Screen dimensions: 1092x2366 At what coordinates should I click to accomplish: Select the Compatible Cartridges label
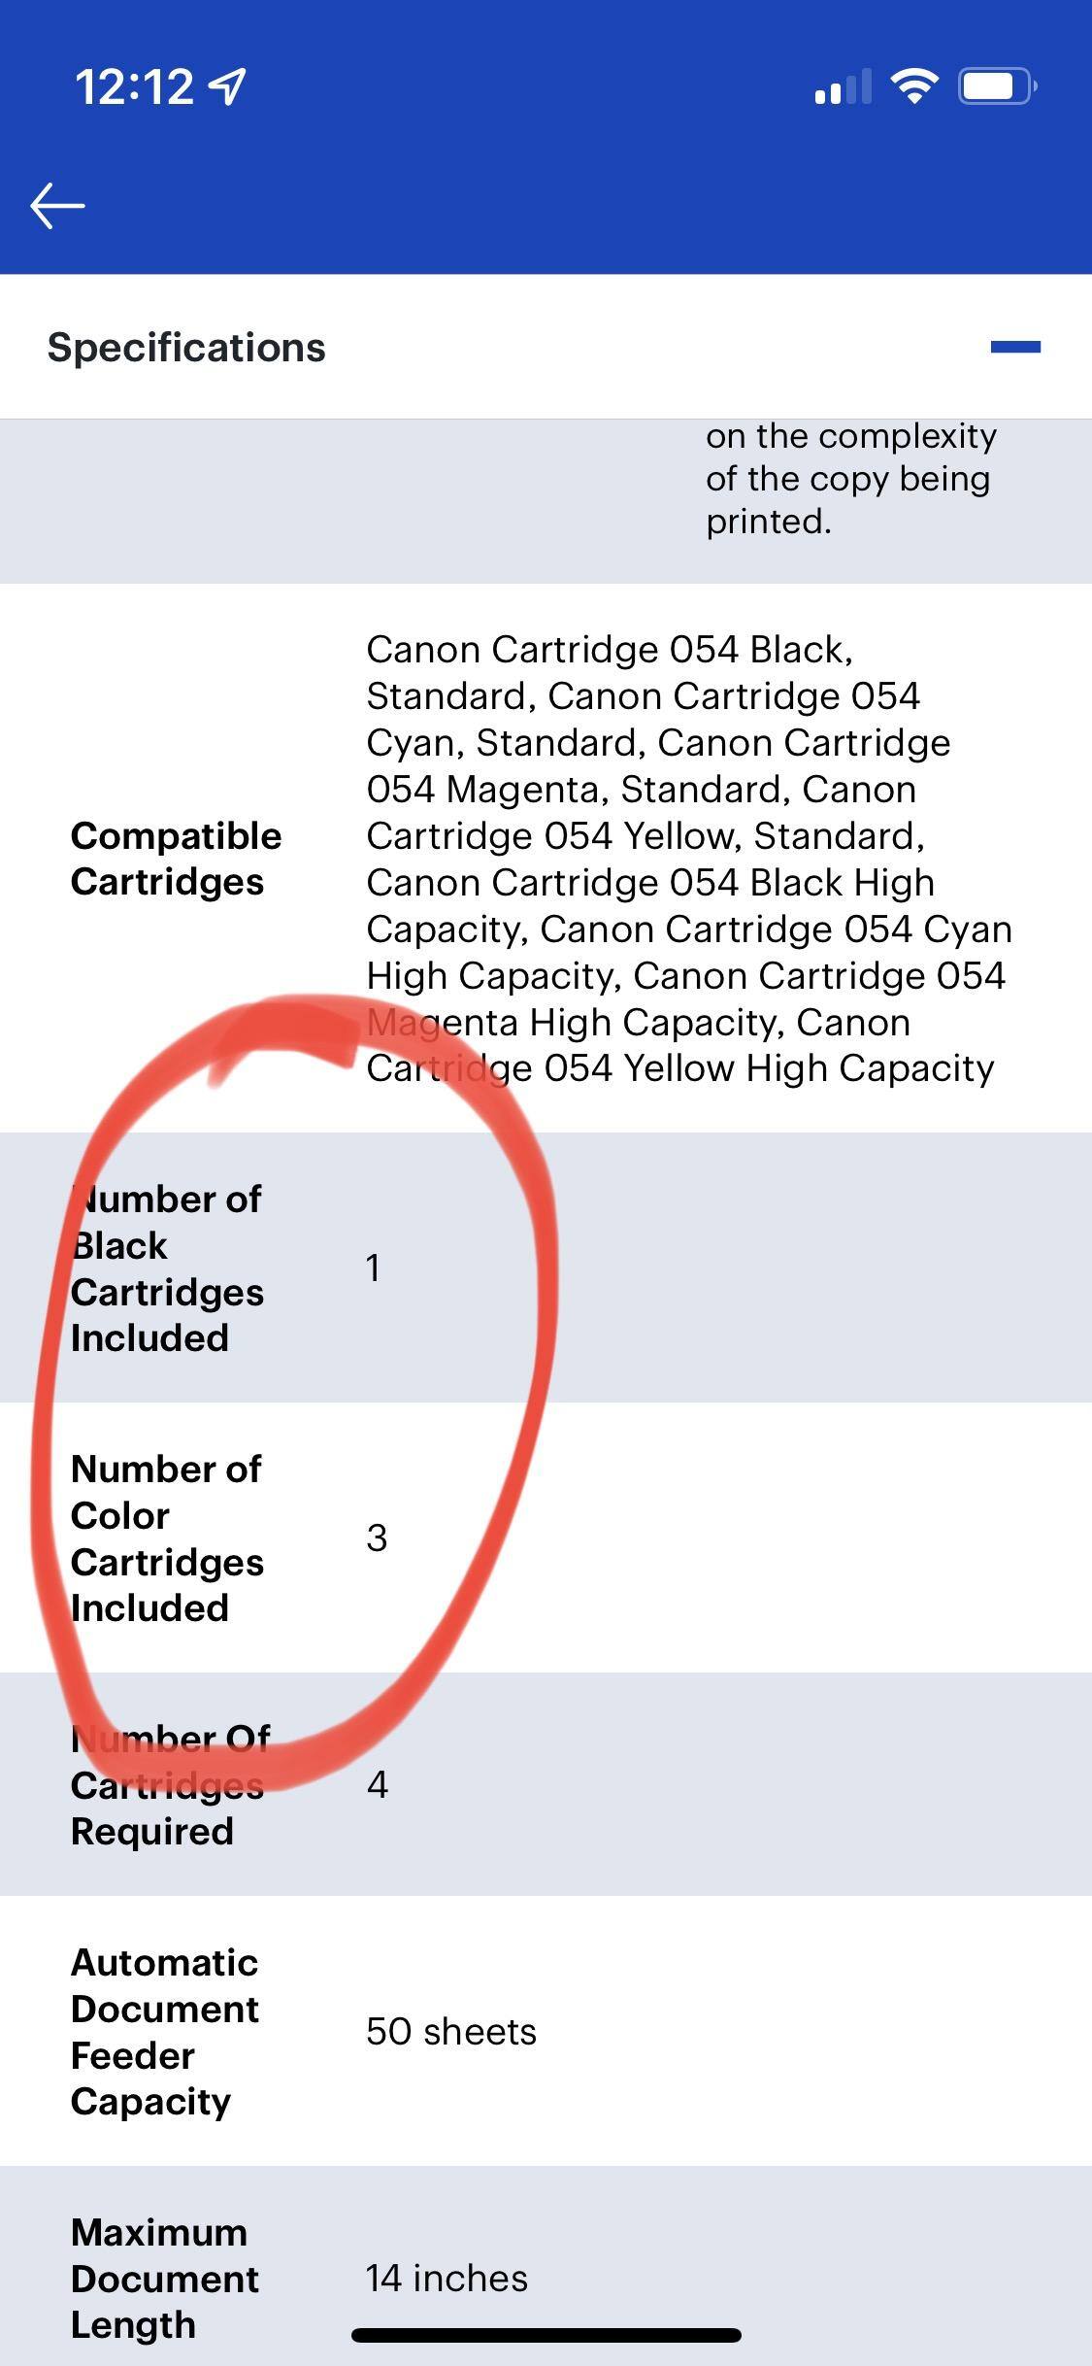[175, 859]
